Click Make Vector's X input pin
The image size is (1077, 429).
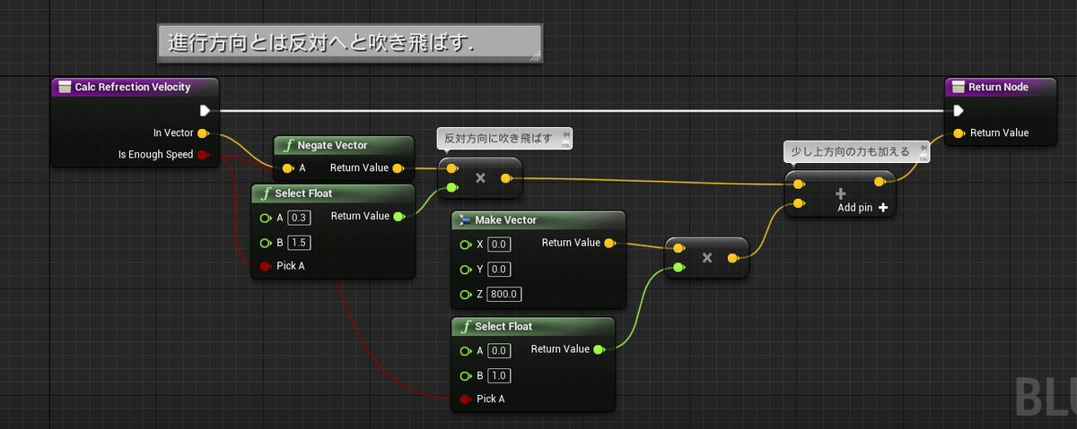[x=464, y=245]
